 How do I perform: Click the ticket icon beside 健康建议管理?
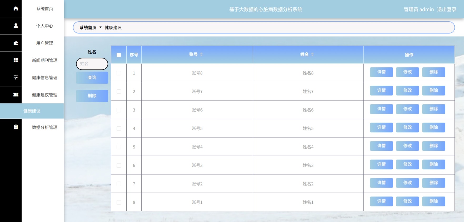point(16,95)
